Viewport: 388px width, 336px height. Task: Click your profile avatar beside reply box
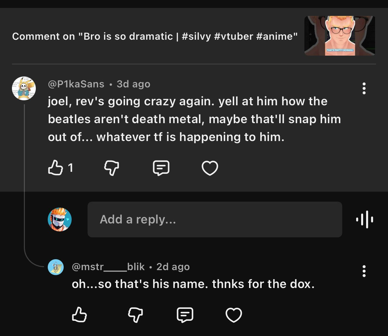[x=60, y=219]
